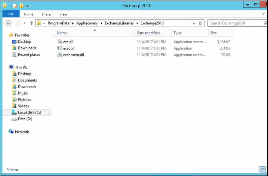Navigate to ExchangeLibraries in breadcrumb
The image size is (268, 176).
coord(119,23)
